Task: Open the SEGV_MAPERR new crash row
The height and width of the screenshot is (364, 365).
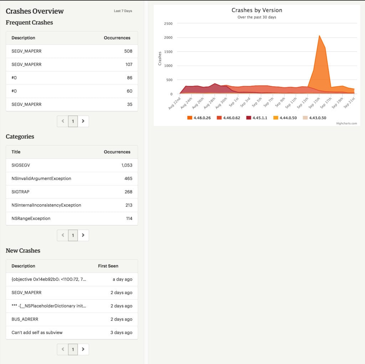Action: pyautogui.click(x=72, y=293)
